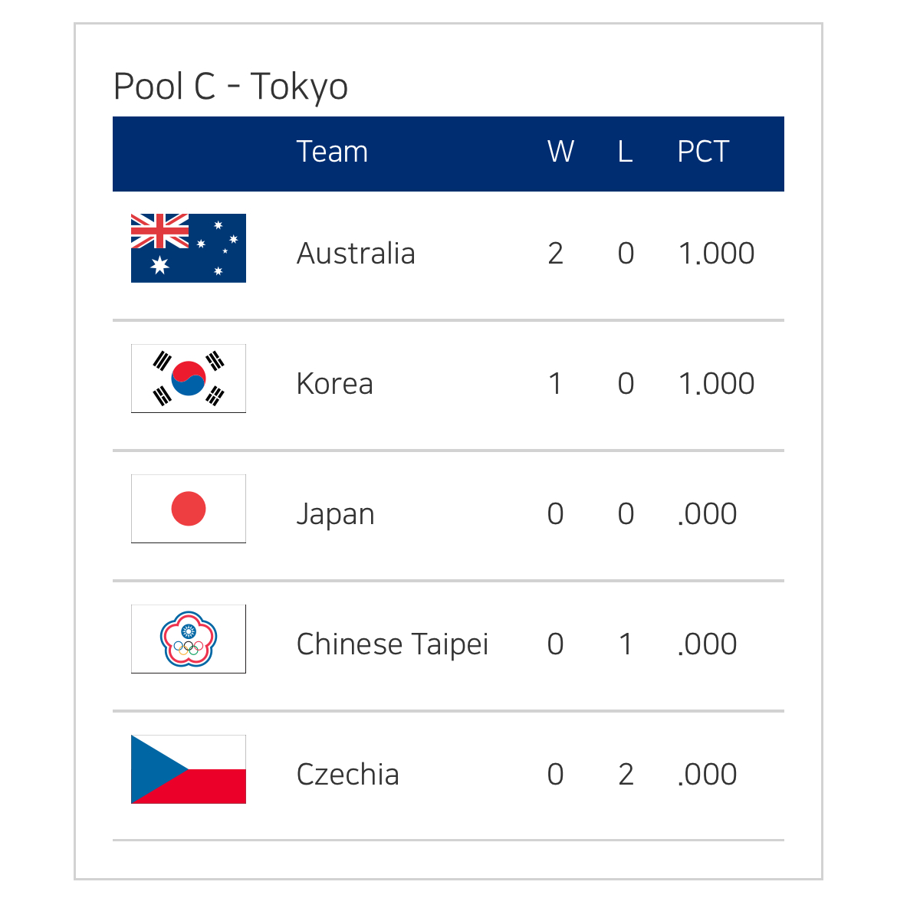Click the Team column header
897x898 pixels.
tap(332, 152)
